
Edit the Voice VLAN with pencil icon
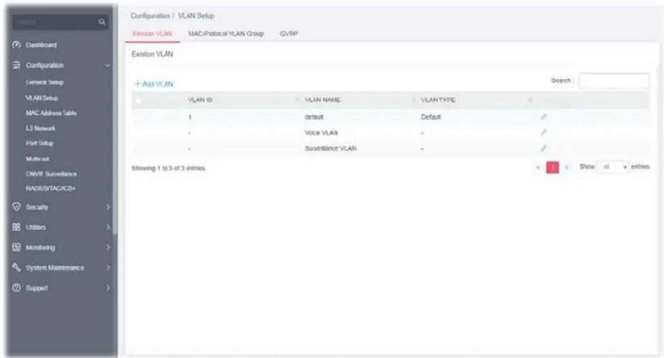543,132
